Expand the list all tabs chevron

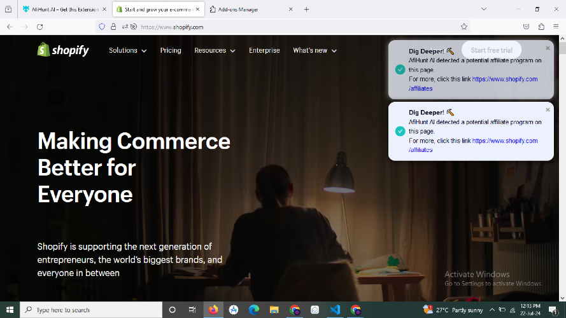484,10
